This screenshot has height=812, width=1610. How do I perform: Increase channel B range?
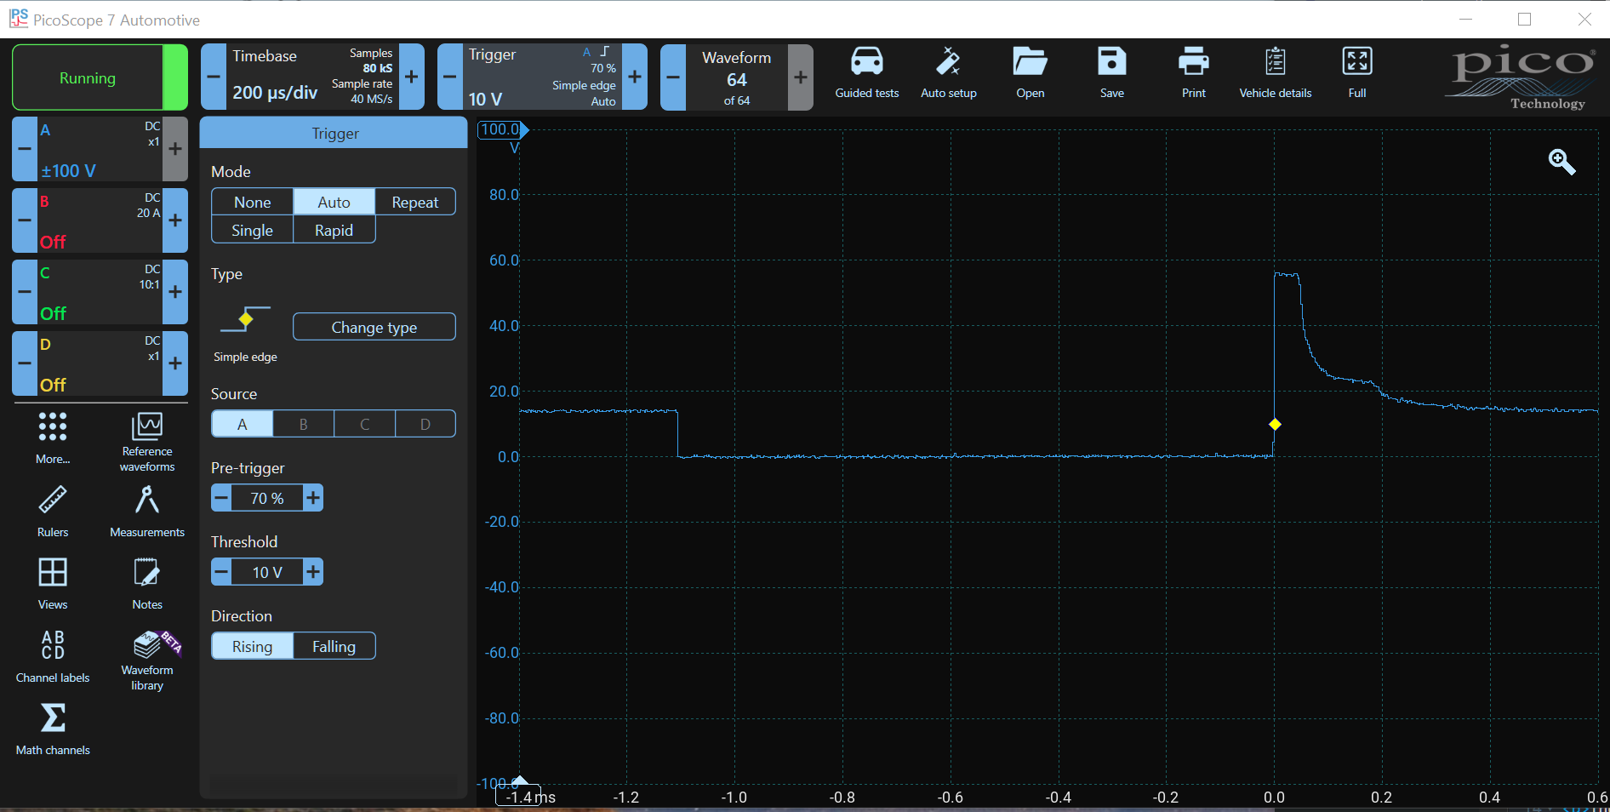tap(175, 220)
